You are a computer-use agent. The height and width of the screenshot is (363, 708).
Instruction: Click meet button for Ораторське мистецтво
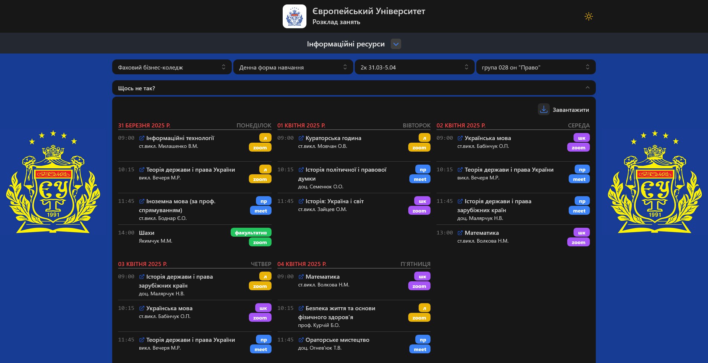tap(420, 350)
